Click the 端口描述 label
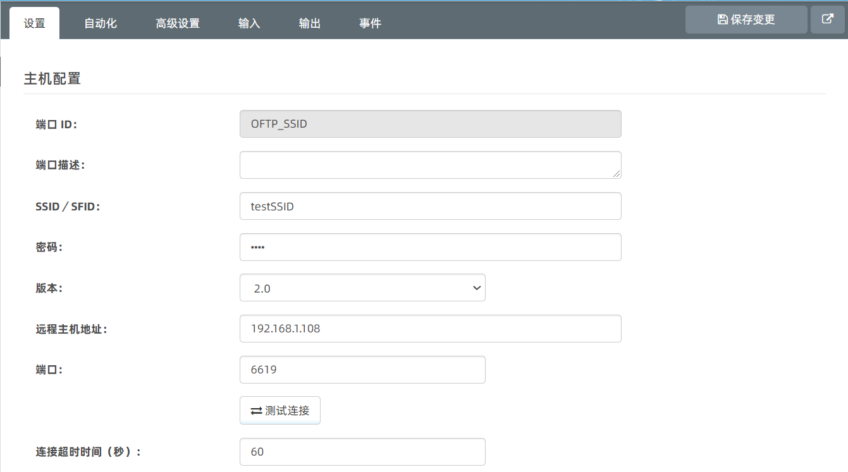848x472 pixels. click(61, 166)
